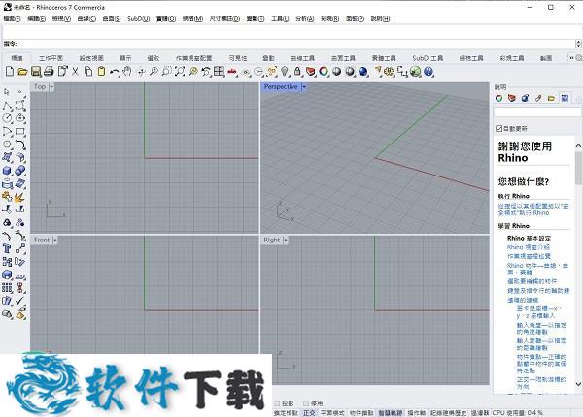This screenshot has height=417, width=583.
Task: Click the shaded sphere display icon
Action: pos(336,71)
